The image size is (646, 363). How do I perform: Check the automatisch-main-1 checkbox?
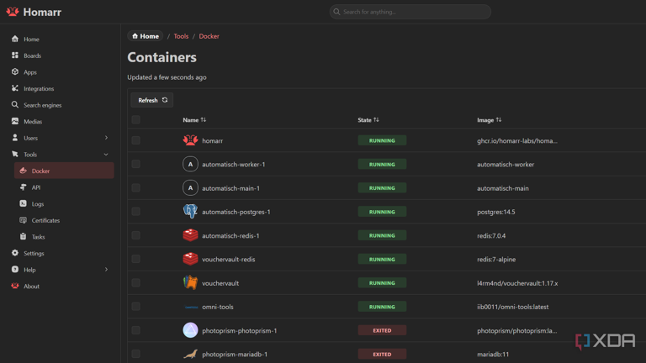pos(136,188)
